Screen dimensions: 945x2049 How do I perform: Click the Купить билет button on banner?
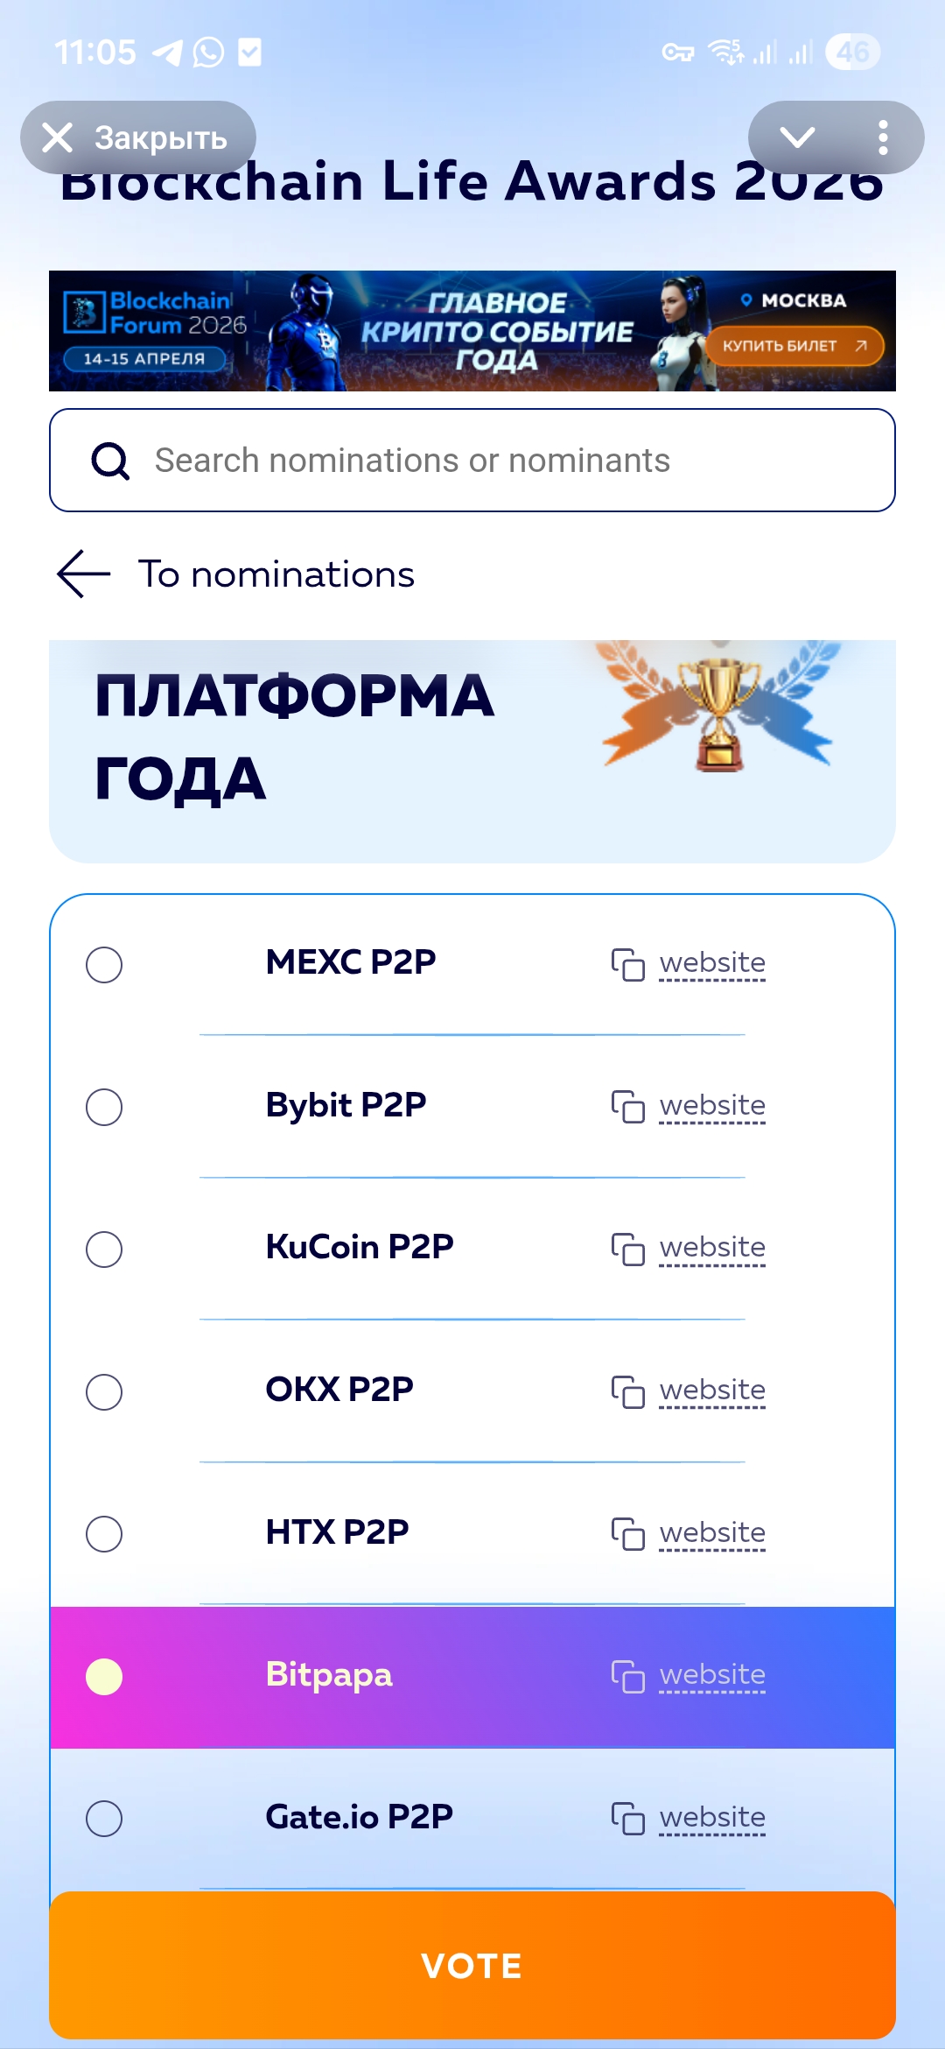click(794, 346)
